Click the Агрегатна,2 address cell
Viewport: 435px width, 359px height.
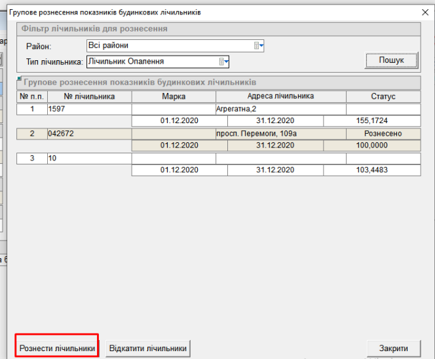click(281, 109)
